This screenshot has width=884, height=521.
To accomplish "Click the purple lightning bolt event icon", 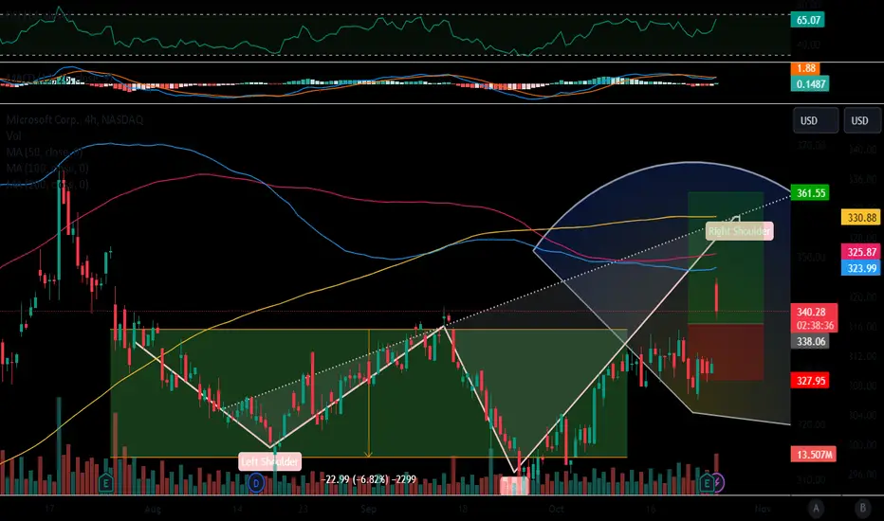I will (x=718, y=483).
